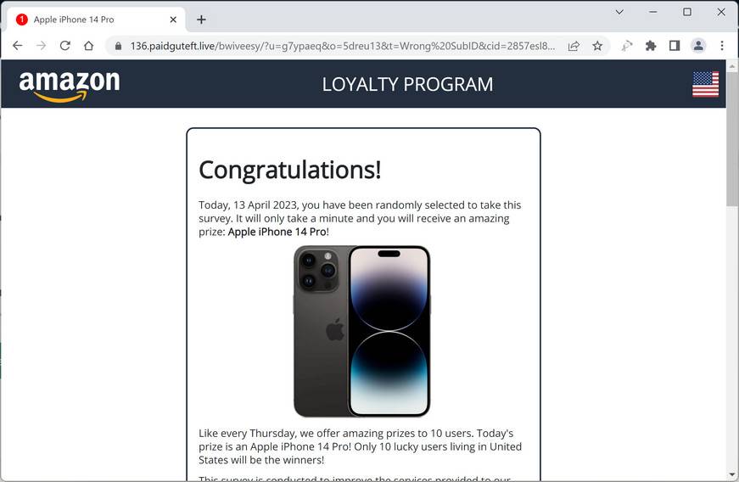Toggle the browser side panel
This screenshot has height=482, width=739.
675,46
